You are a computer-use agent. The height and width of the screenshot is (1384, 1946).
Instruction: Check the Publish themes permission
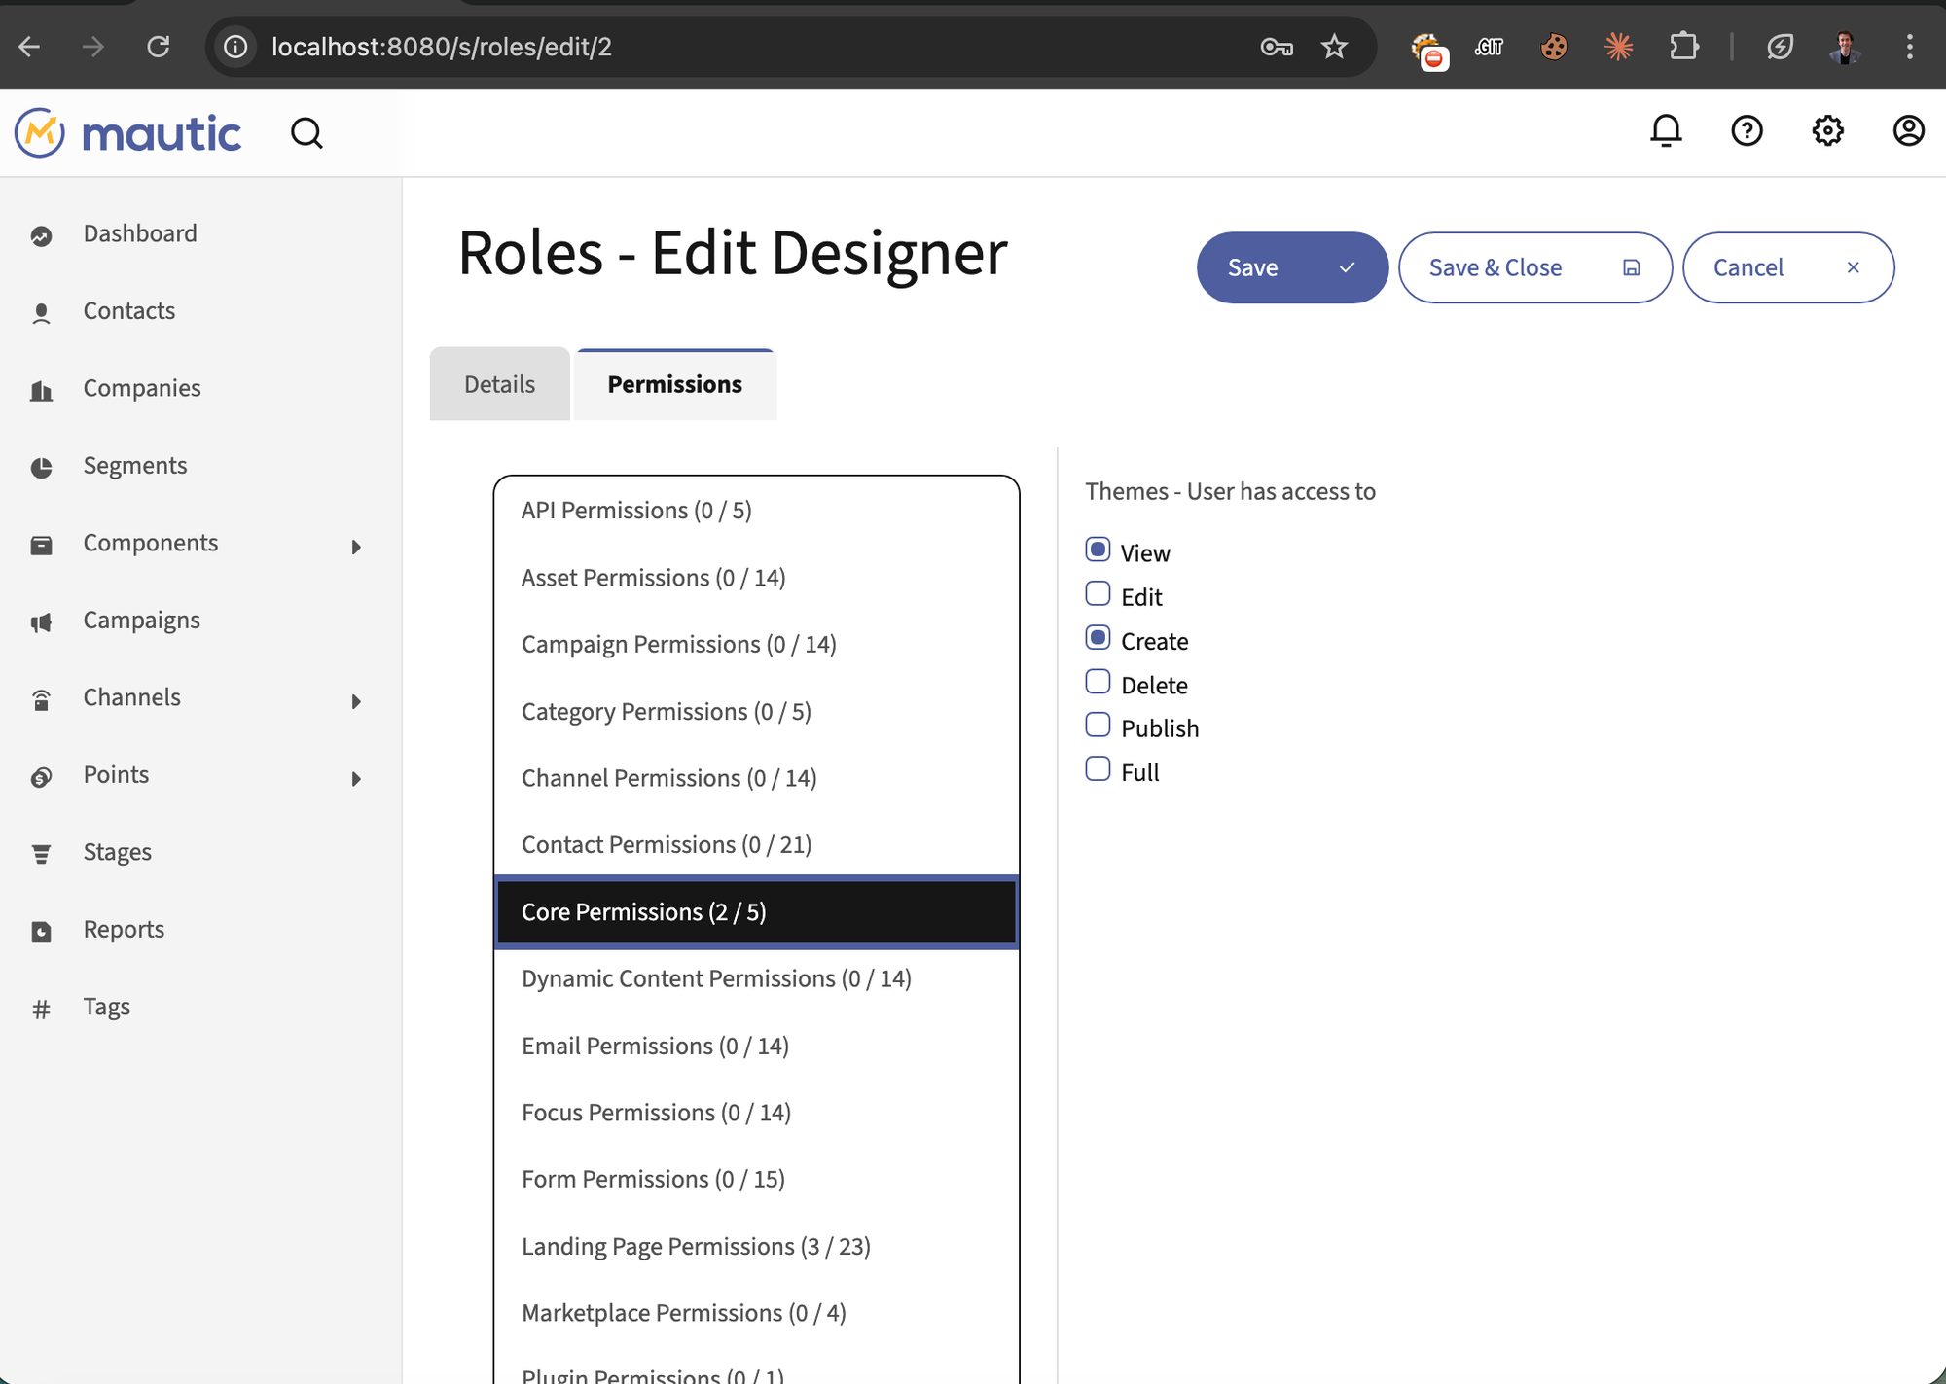1098,726
